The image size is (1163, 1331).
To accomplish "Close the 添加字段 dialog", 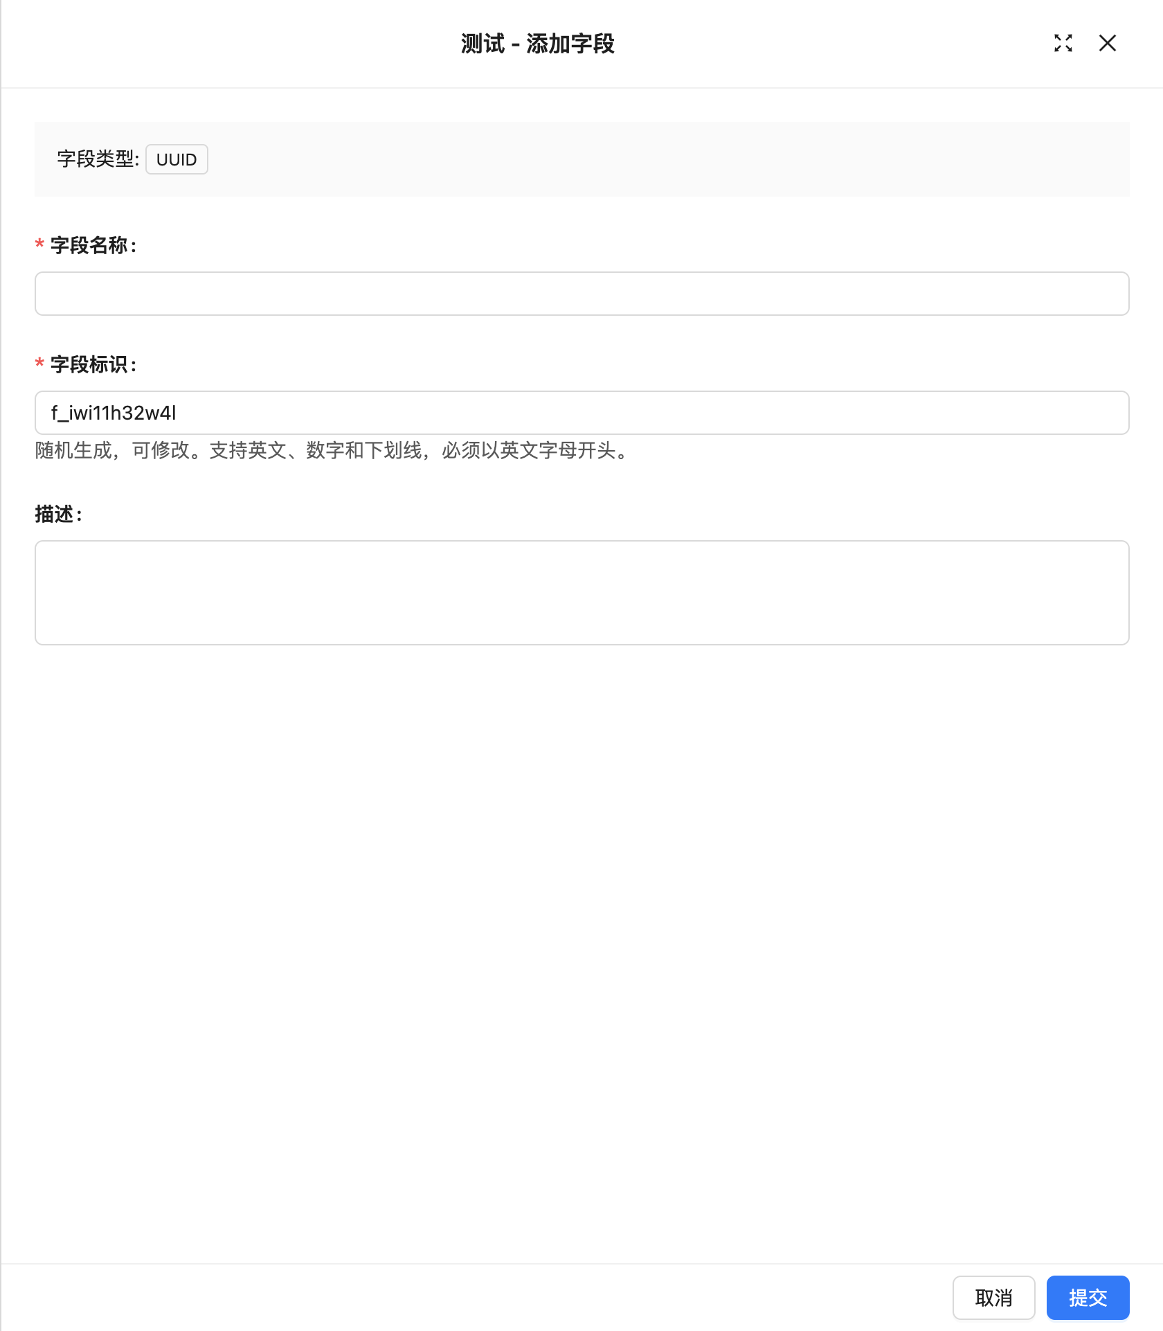I will coord(1108,43).
